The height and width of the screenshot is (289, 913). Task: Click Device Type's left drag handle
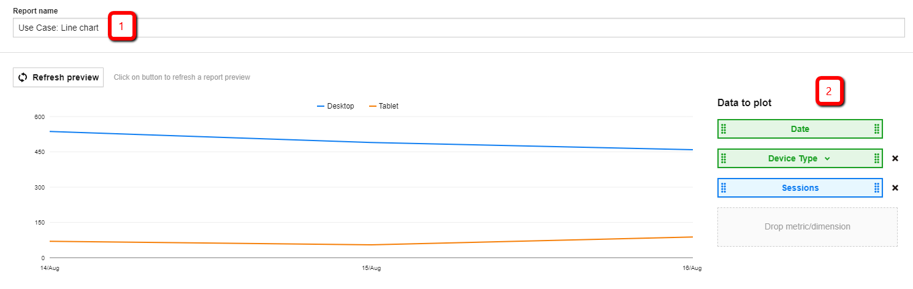[724, 158]
